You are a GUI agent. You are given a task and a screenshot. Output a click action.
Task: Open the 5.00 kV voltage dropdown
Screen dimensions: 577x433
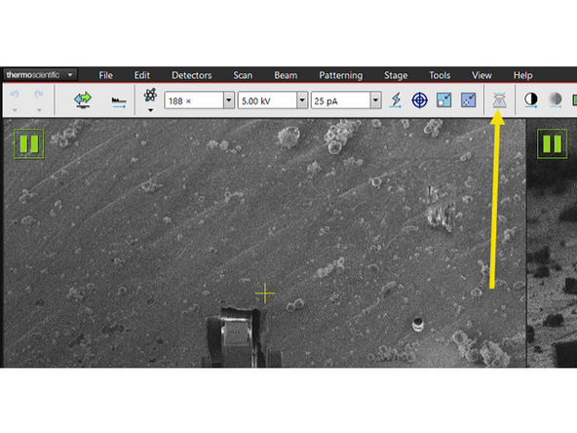[x=302, y=100]
